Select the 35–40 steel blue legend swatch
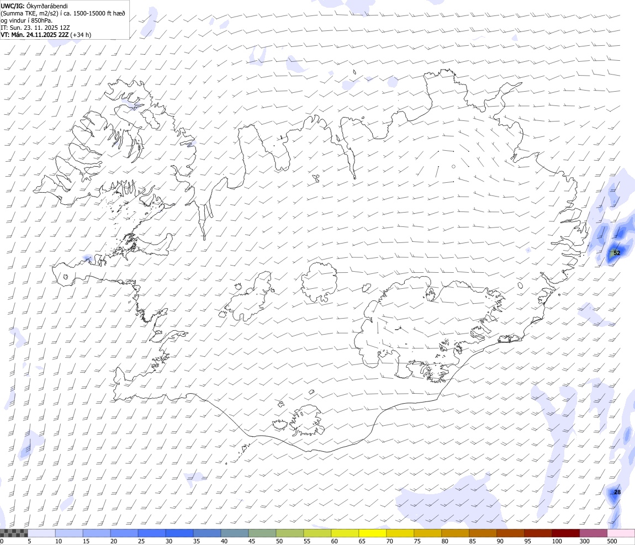This screenshot has height=545, width=635. point(207,533)
